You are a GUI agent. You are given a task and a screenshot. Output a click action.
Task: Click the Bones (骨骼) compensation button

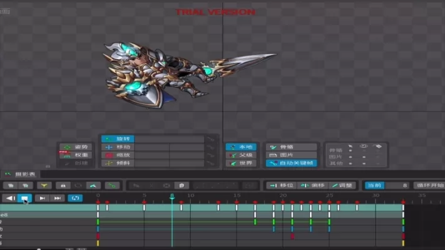click(x=292, y=147)
